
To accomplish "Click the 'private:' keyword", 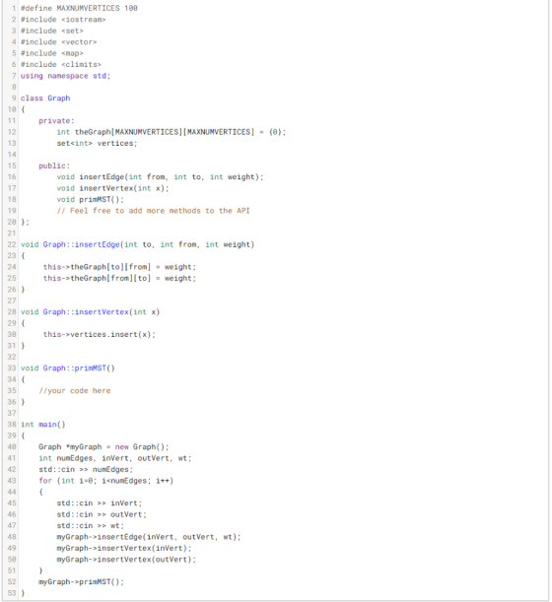I will point(56,120).
